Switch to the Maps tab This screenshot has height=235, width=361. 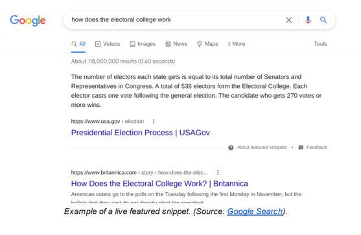click(x=207, y=44)
